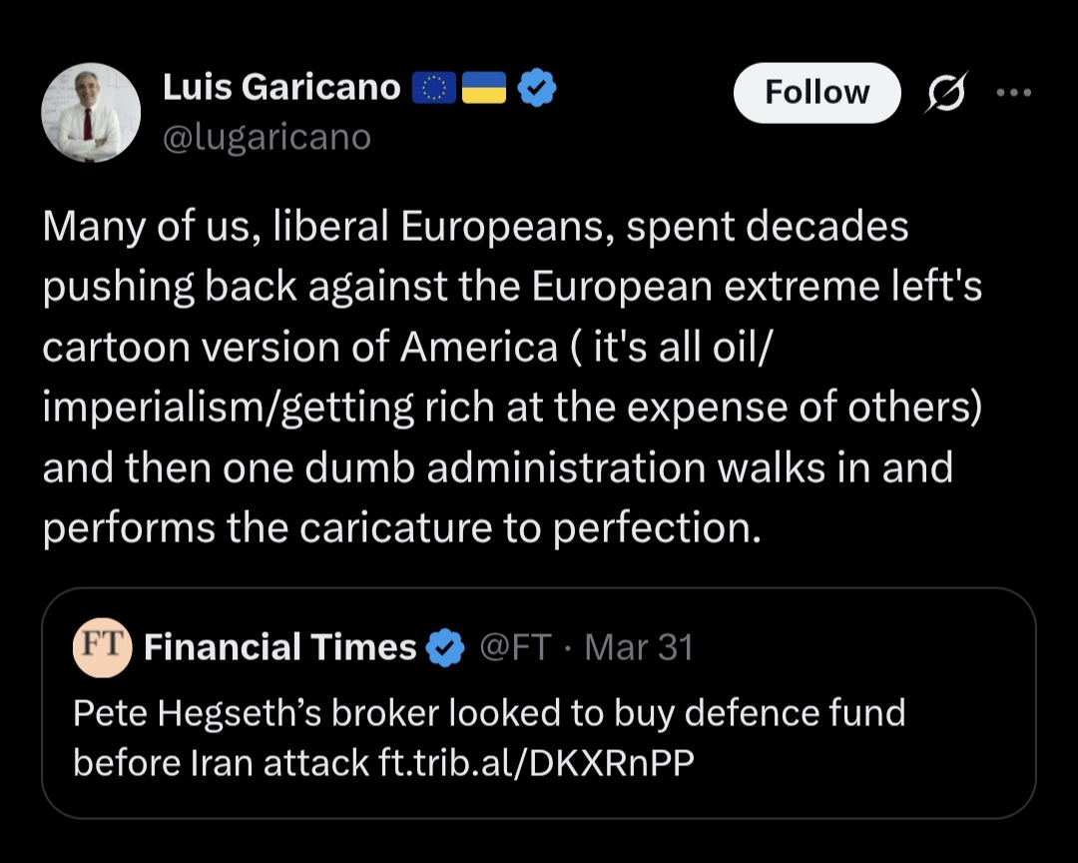The image size is (1078, 863).
Task: Click the blue verified badge beside Luis Garicano
Action: (x=539, y=90)
